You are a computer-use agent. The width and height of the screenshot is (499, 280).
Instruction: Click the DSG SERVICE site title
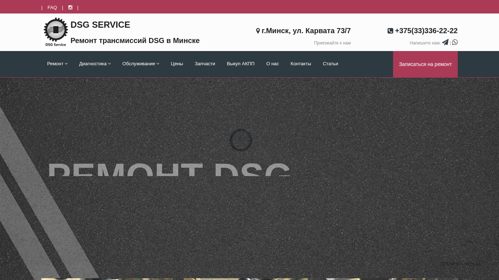click(100, 25)
